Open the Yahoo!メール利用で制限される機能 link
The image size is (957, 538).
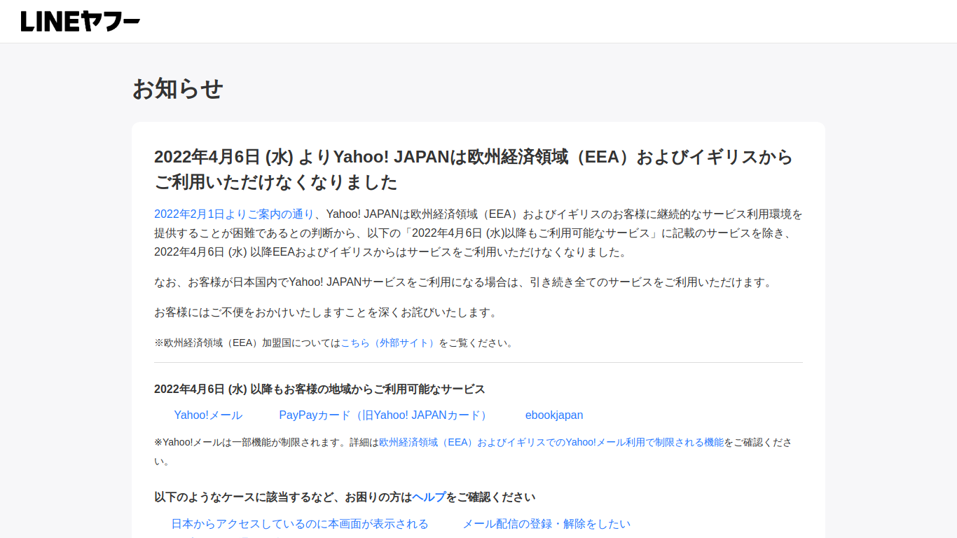(551, 443)
